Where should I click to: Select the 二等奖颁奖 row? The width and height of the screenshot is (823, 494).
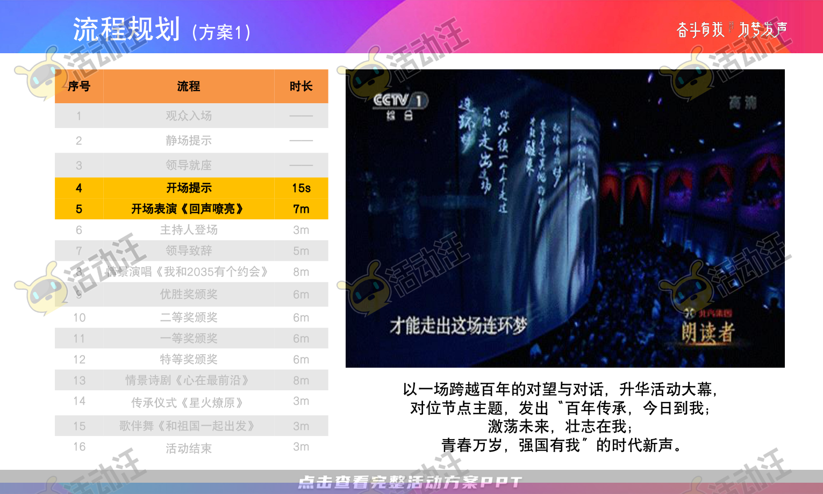(191, 317)
